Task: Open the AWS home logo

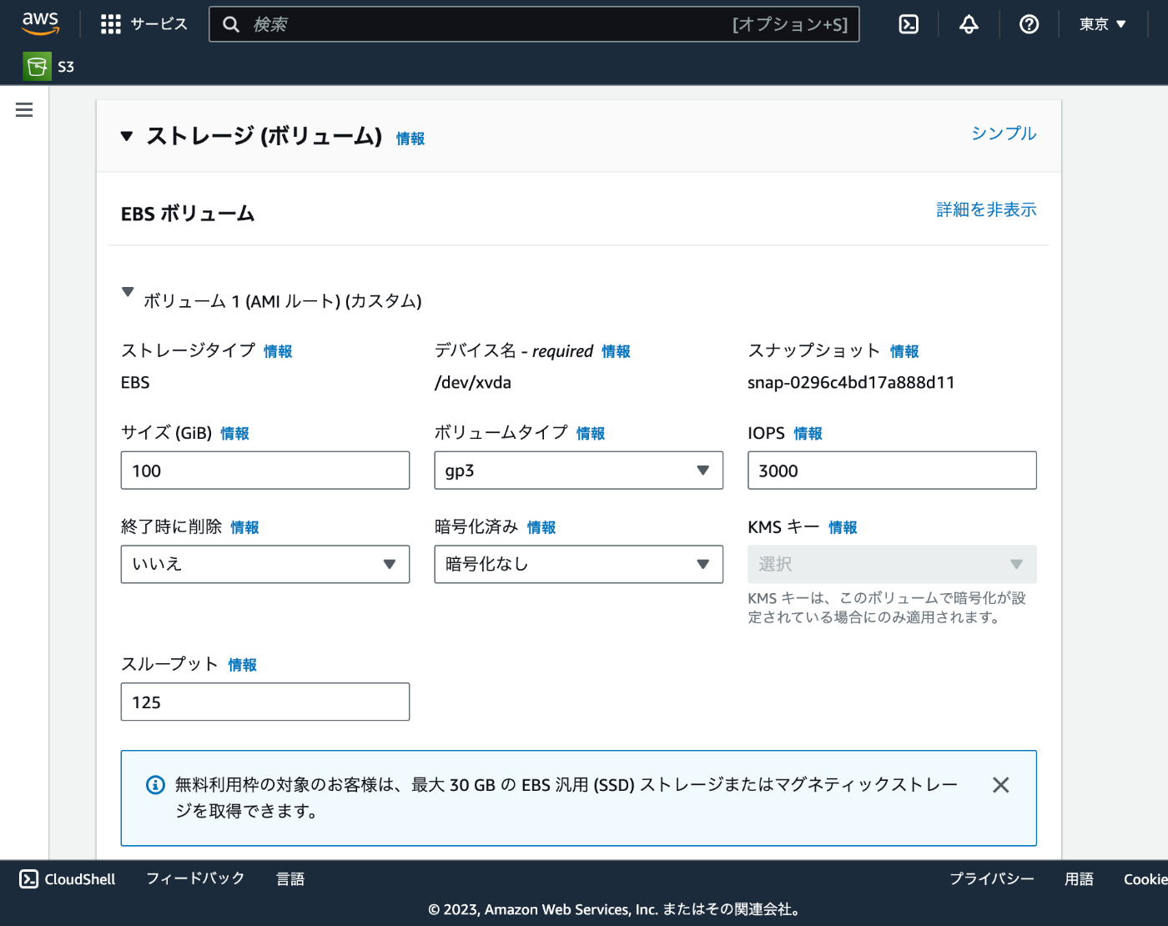Action: click(x=40, y=23)
